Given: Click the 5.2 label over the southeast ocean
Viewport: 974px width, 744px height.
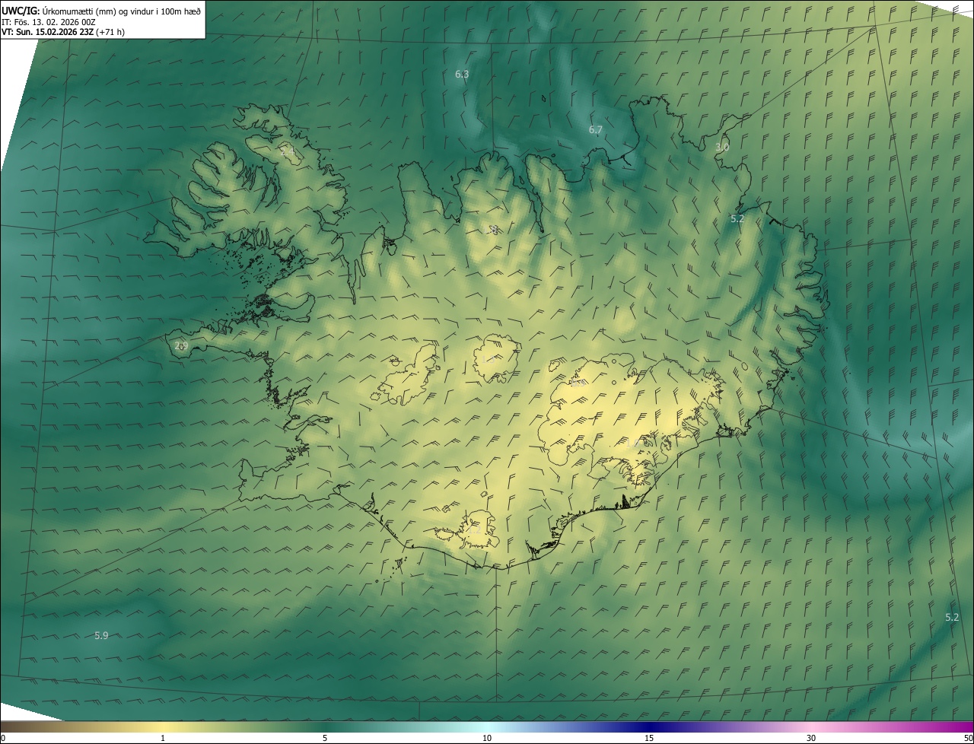Looking at the screenshot, I should click(952, 617).
